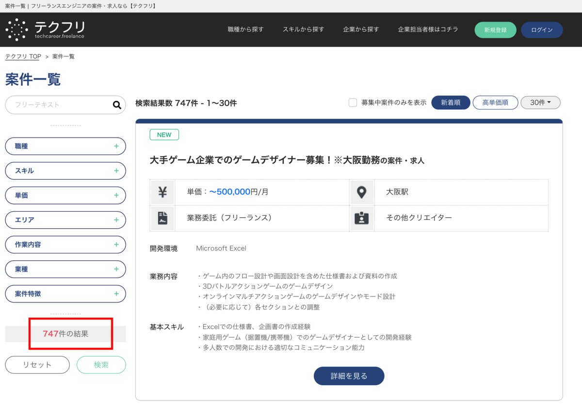The width and height of the screenshot is (582, 408).
Task: Click the 747件の結果 count
Action: [x=65, y=334]
